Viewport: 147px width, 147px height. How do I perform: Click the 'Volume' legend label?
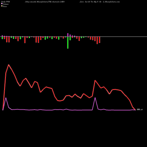(6, 4)
